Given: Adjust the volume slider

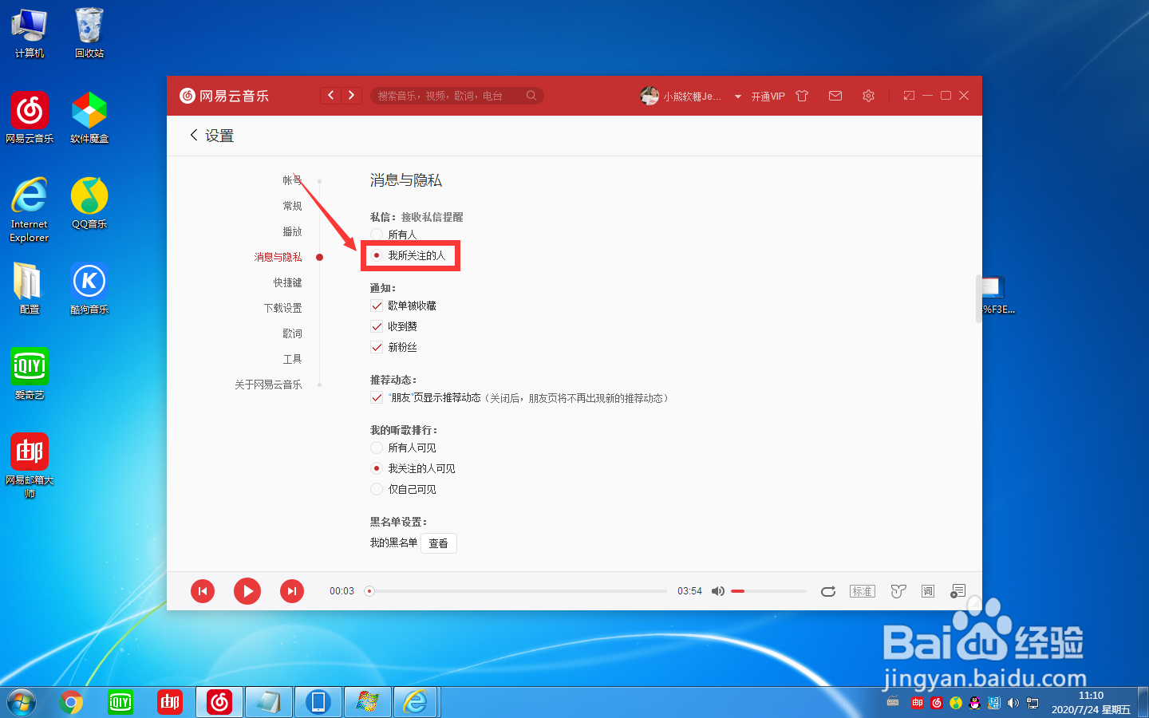Looking at the screenshot, I should [x=768, y=591].
